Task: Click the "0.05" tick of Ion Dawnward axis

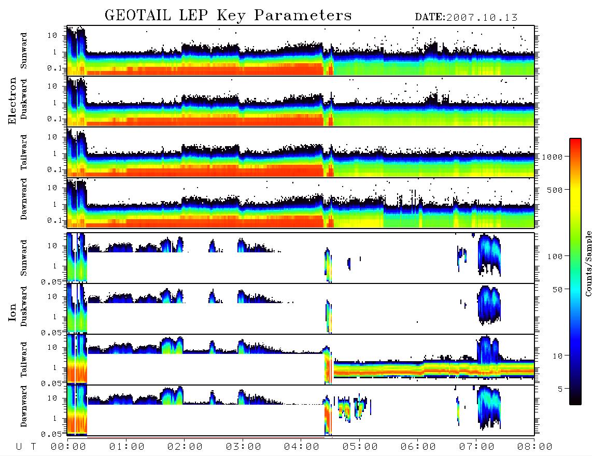Action: pos(52,434)
